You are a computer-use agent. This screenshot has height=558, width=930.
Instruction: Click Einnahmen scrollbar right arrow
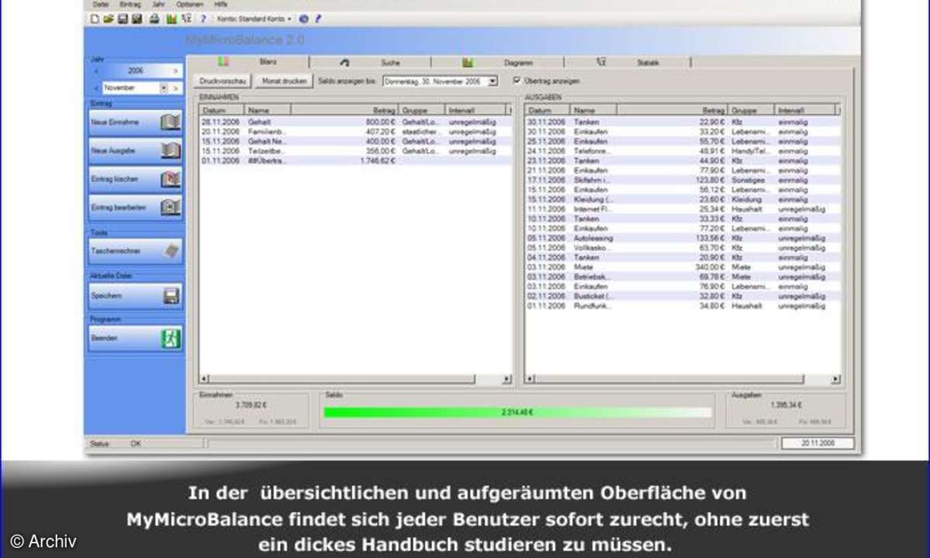(x=506, y=379)
